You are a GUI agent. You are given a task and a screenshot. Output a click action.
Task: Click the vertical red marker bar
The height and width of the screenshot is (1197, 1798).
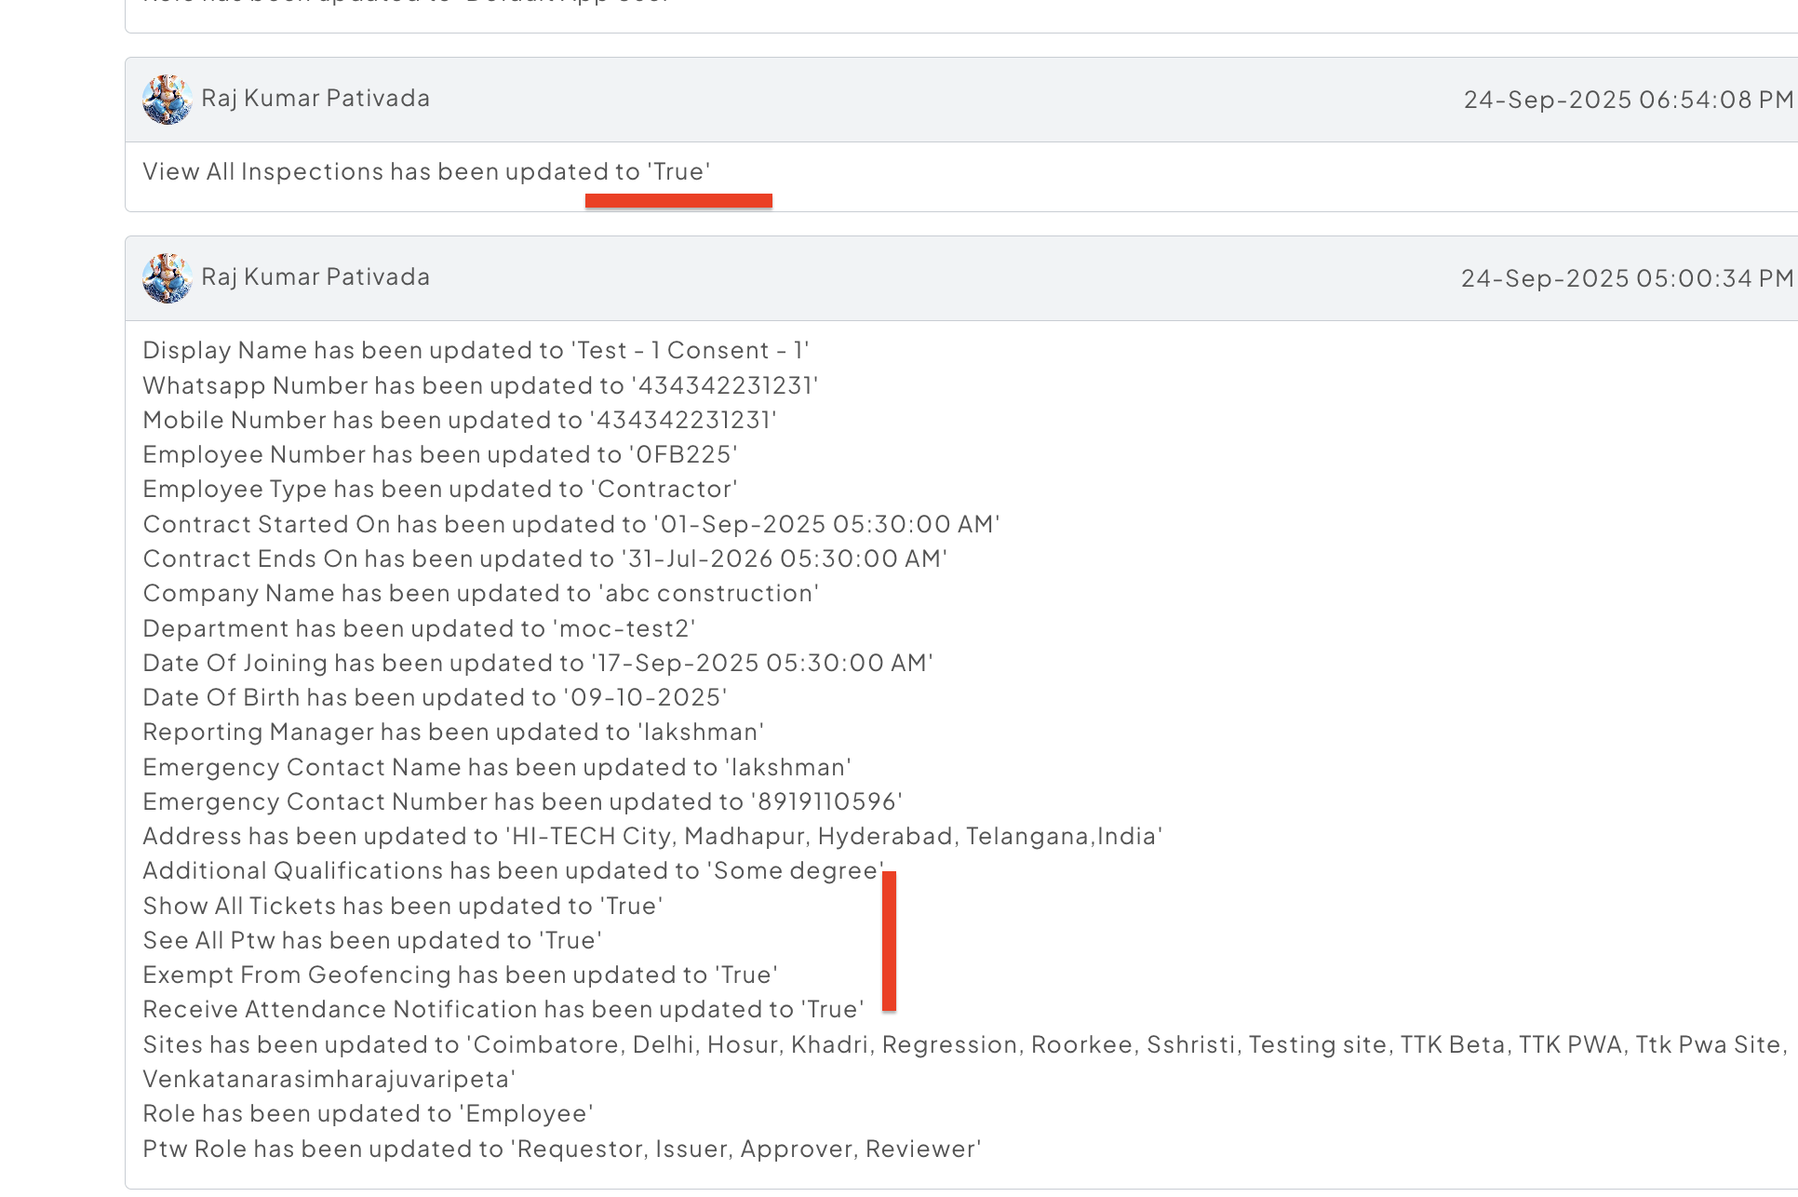click(x=889, y=940)
